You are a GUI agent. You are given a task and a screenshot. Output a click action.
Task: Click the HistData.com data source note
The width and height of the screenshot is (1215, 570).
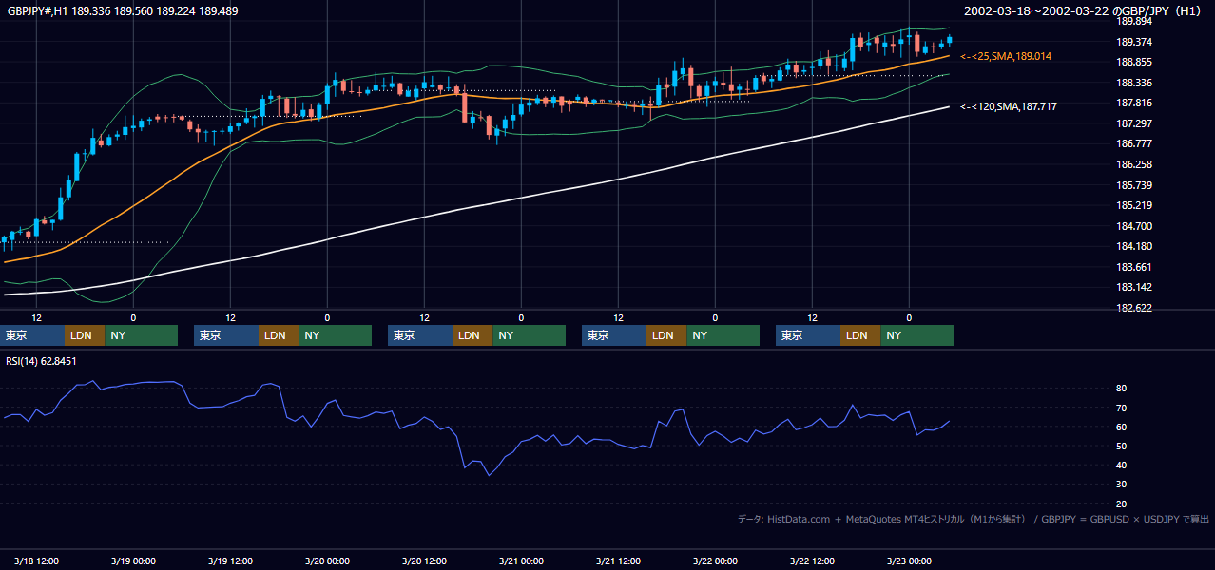974,519
